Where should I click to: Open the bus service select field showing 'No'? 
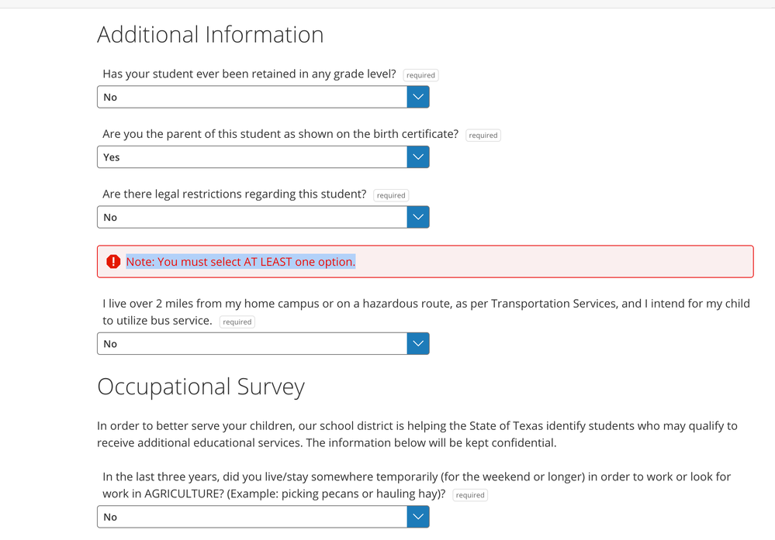252,343
